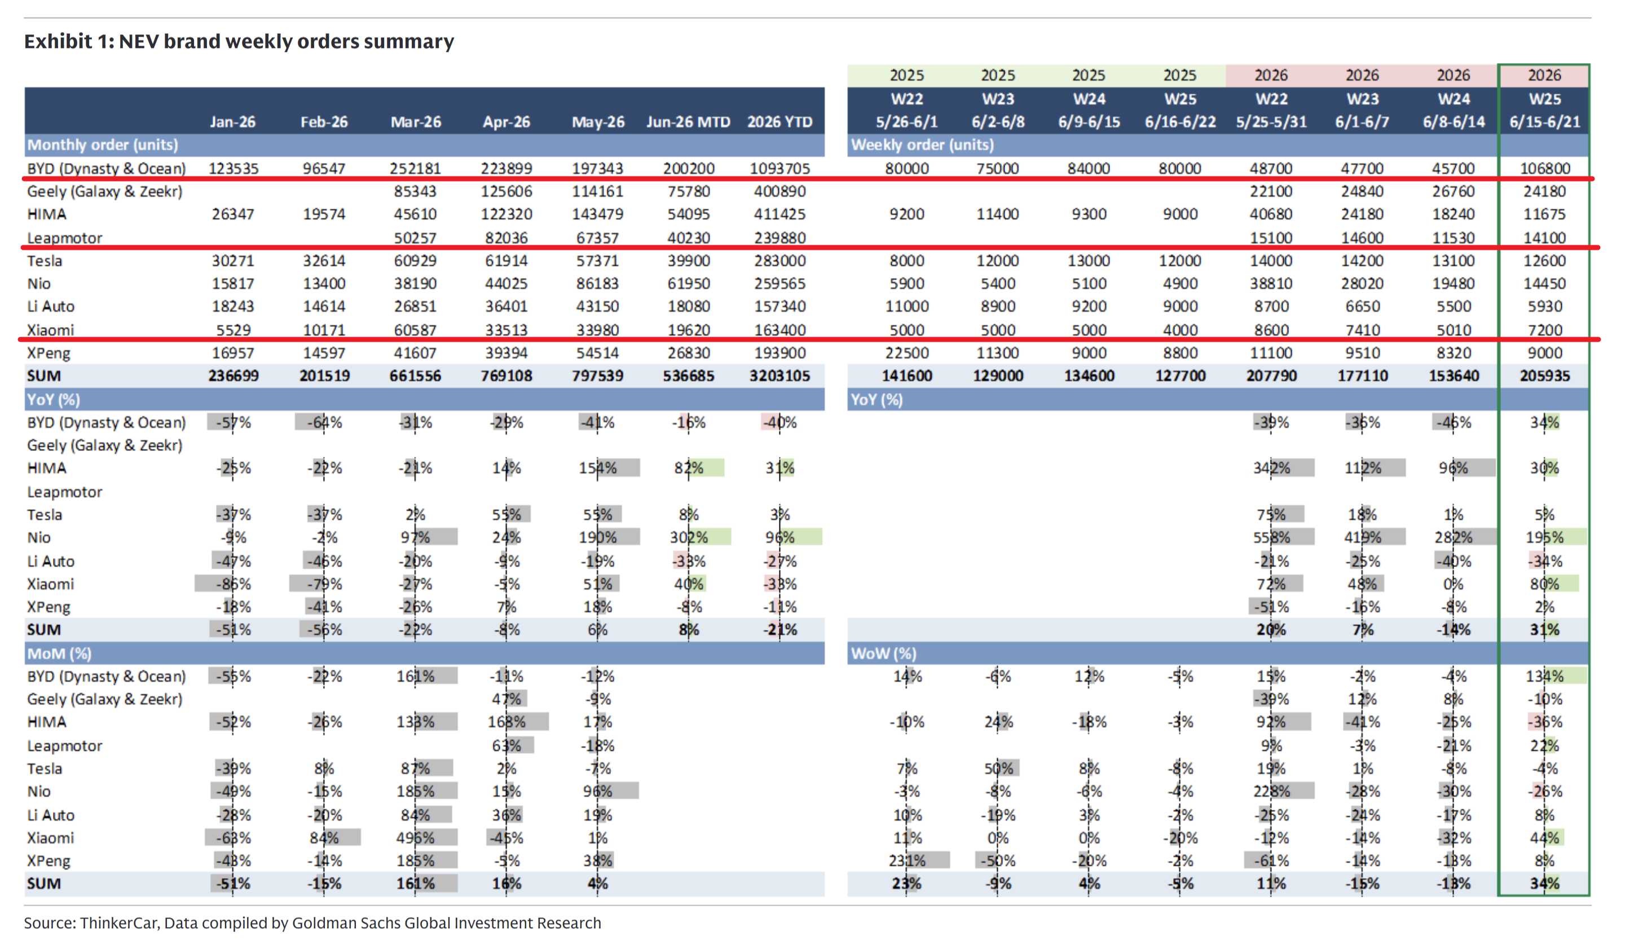Click BYD Mar-26 monthly order value '252181'

click(416, 169)
